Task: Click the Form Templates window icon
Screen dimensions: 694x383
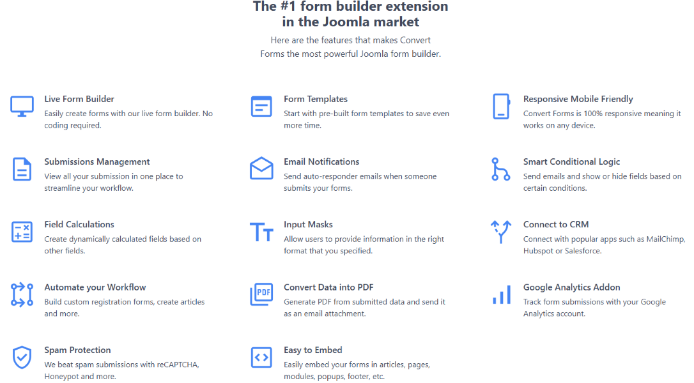Action: coord(261,106)
